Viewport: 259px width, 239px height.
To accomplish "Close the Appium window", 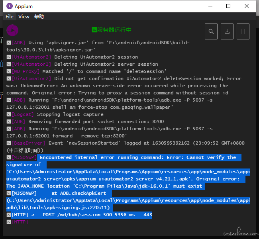I will point(246,6).
